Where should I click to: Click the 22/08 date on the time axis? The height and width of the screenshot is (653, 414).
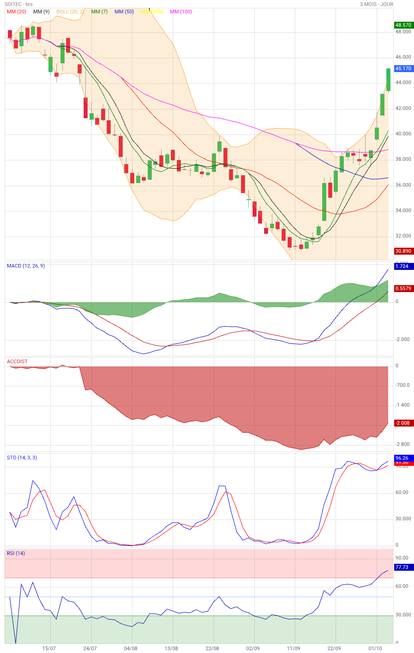(212, 648)
